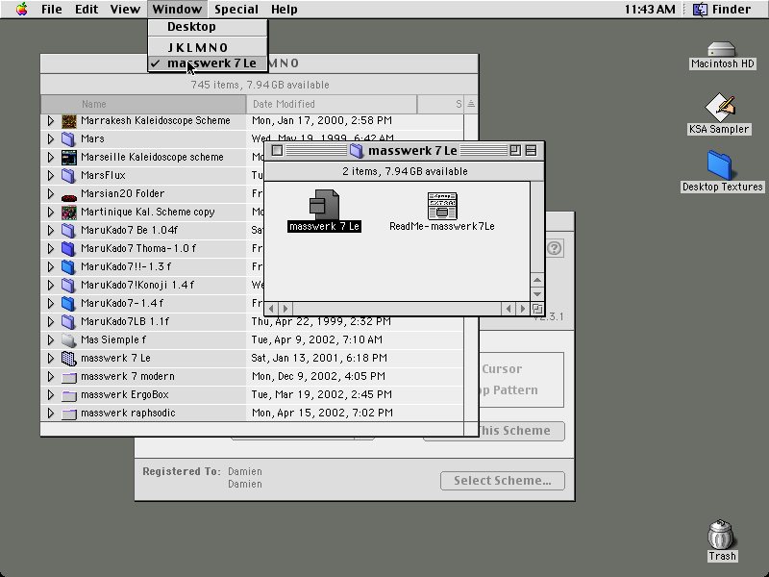Click the MaruKado7 Be 1.04f folder icon
Viewport: 769px width, 577px height.
click(69, 231)
